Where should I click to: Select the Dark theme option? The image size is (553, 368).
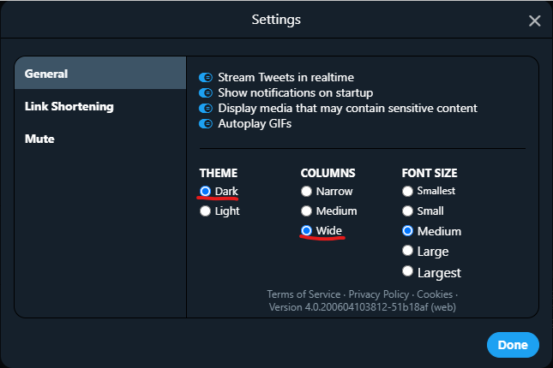pos(205,191)
